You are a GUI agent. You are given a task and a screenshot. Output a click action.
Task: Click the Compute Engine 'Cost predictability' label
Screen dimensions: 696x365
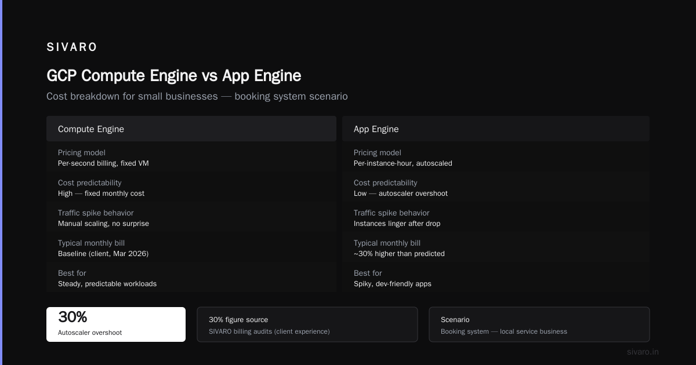90,183
